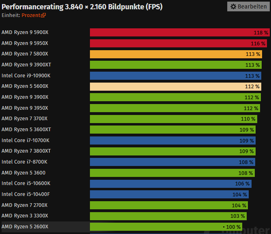Select the AMD Ryzen 5 3600XT label
Screen dimensions: 271x234
pyautogui.click(x=26, y=130)
